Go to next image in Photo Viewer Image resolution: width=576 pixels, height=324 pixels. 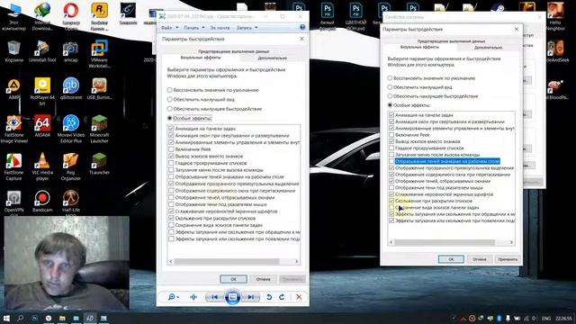(250, 297)
